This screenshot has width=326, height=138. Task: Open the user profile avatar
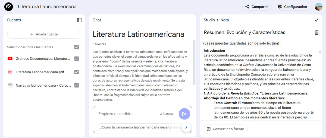pos(318,7)
